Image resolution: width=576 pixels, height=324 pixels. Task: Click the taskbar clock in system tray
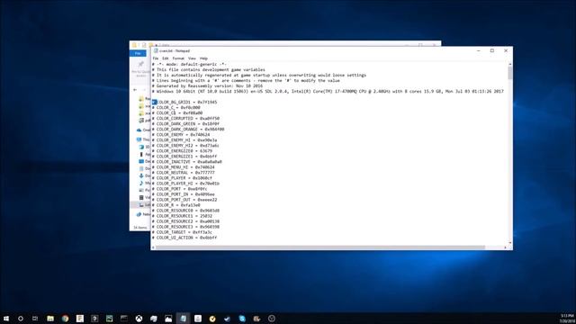pyautogui.click(x=568, y=319)
